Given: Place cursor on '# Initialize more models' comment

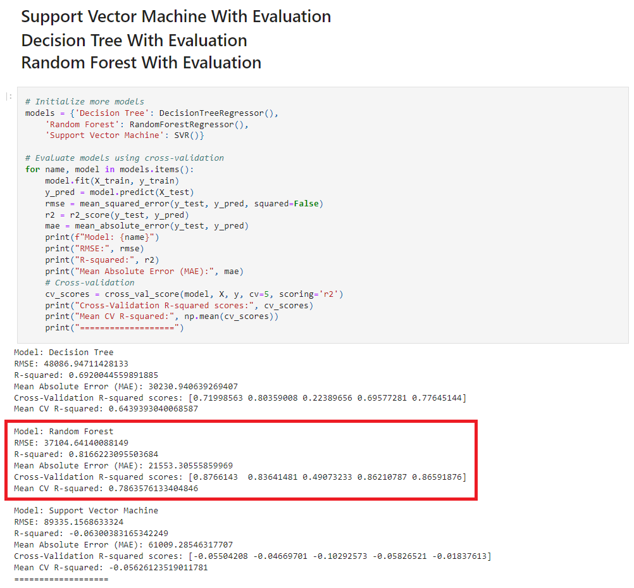Looking at the screenshot, I should [x=85, y=101].
